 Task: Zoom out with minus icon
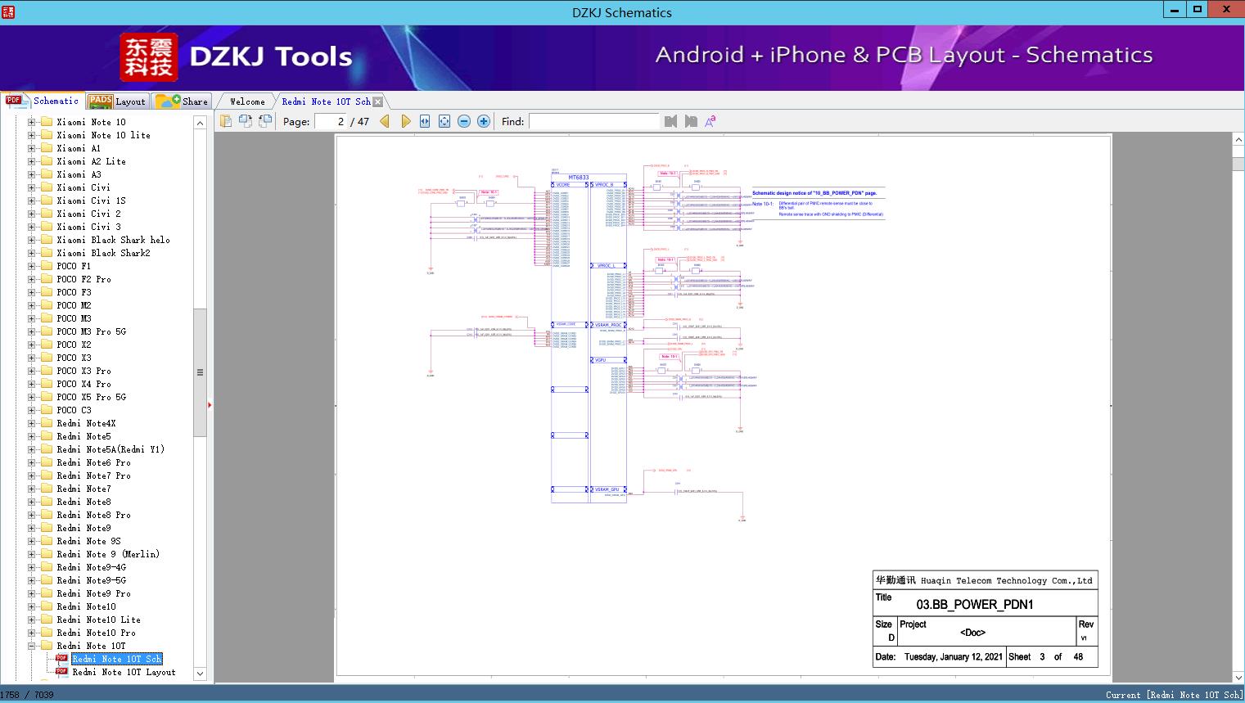464,121
